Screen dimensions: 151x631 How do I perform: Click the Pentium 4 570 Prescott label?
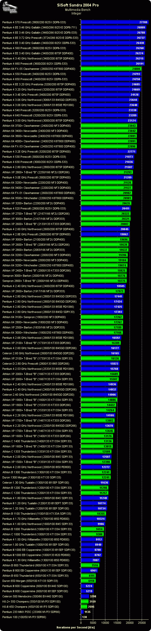pyautogui.click(x=34, y=22)
